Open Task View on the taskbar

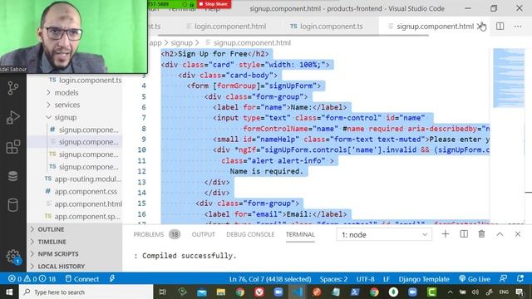163,292
